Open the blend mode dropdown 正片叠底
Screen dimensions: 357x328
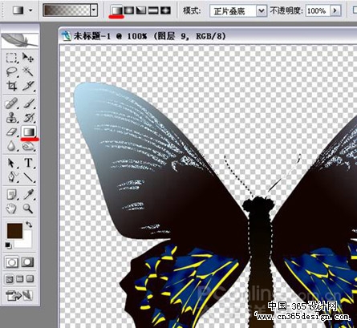coord(238,11)
